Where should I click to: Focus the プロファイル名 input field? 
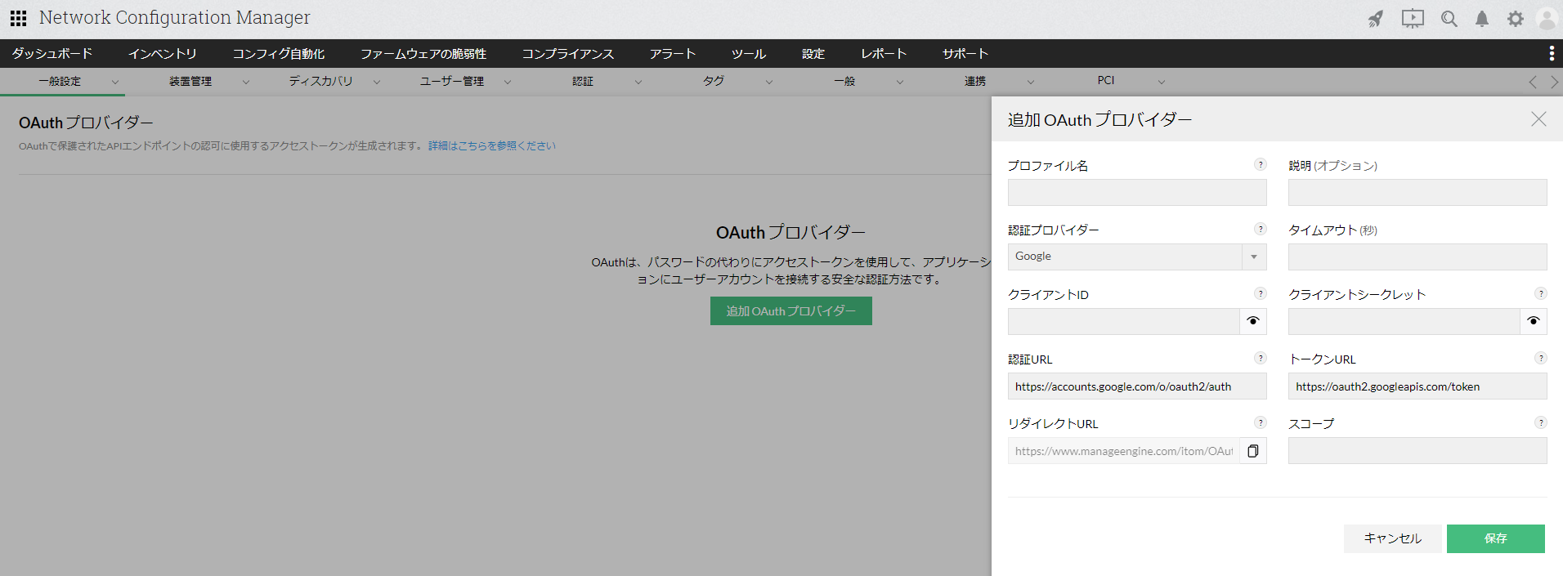(x=1137, y=192)
